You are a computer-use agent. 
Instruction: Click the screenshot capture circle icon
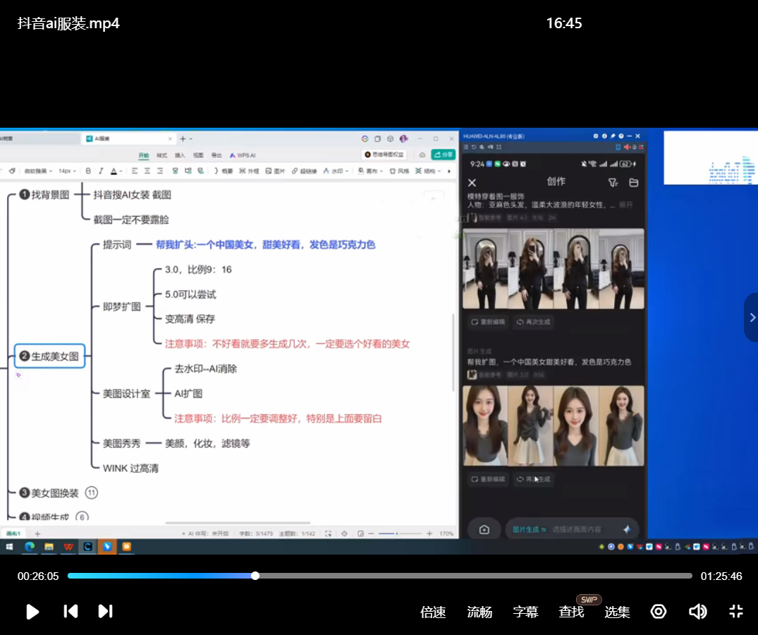click(x=659, y=612)
